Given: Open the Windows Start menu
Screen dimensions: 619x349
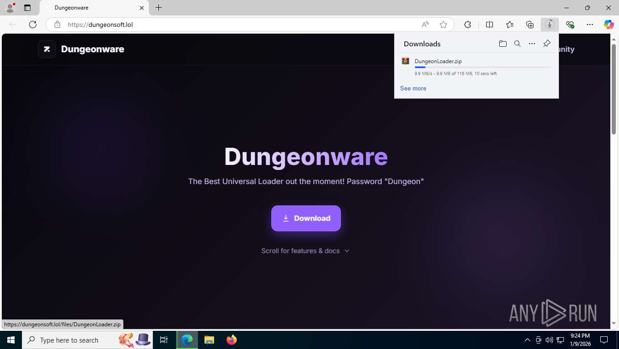Looking at the screenshot, I should (x=11, y=340).
